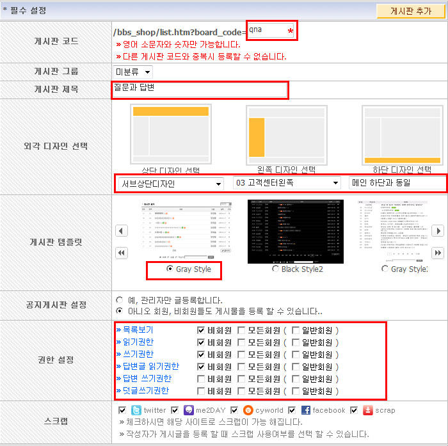Select the bottom design layout thumbnail
The image size is (448, 446).
[403, 136]
